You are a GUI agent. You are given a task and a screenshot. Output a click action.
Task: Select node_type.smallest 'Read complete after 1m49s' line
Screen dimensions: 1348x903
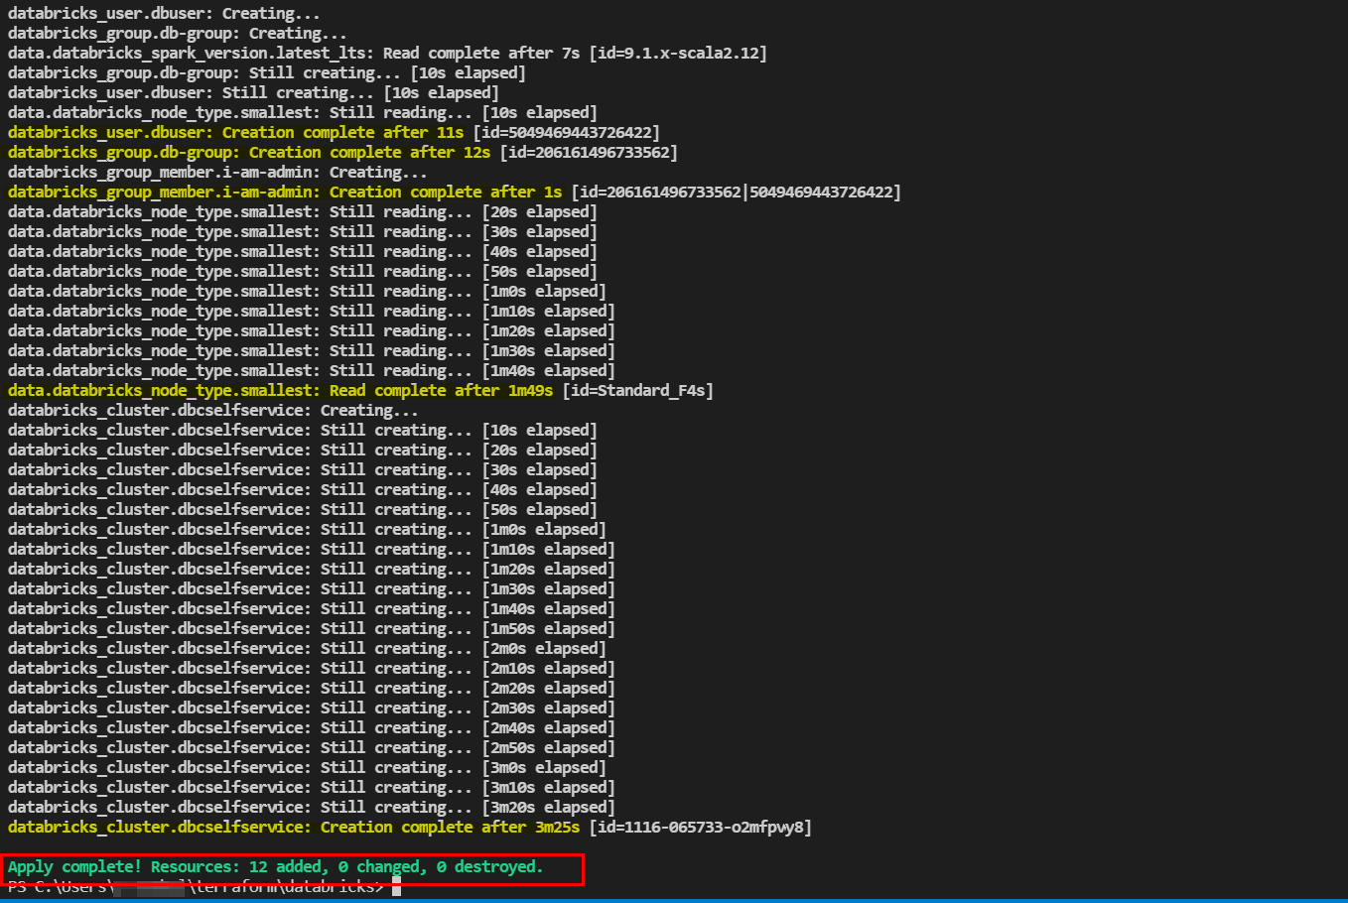point(360,391)
